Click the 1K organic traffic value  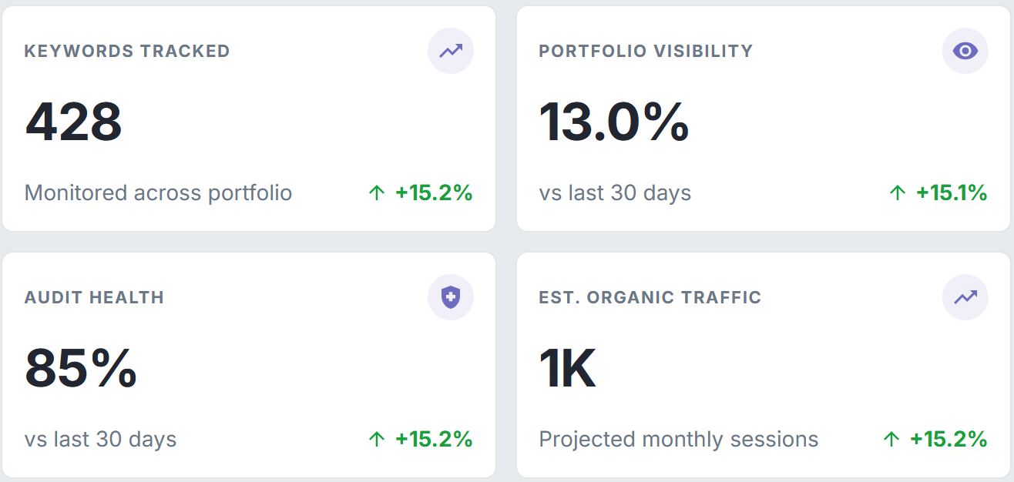click(x=568, y=368)
